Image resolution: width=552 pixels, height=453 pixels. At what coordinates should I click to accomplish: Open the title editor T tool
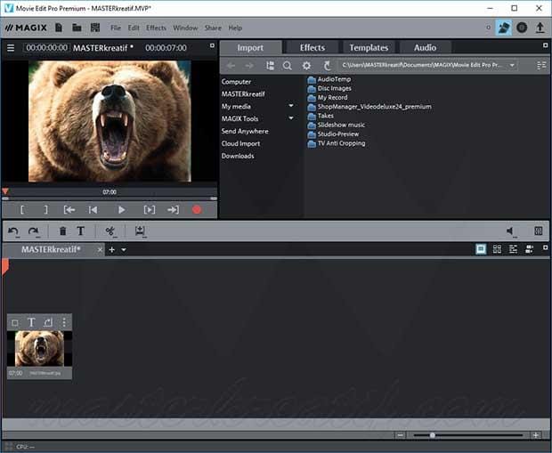tap(81, 231)
